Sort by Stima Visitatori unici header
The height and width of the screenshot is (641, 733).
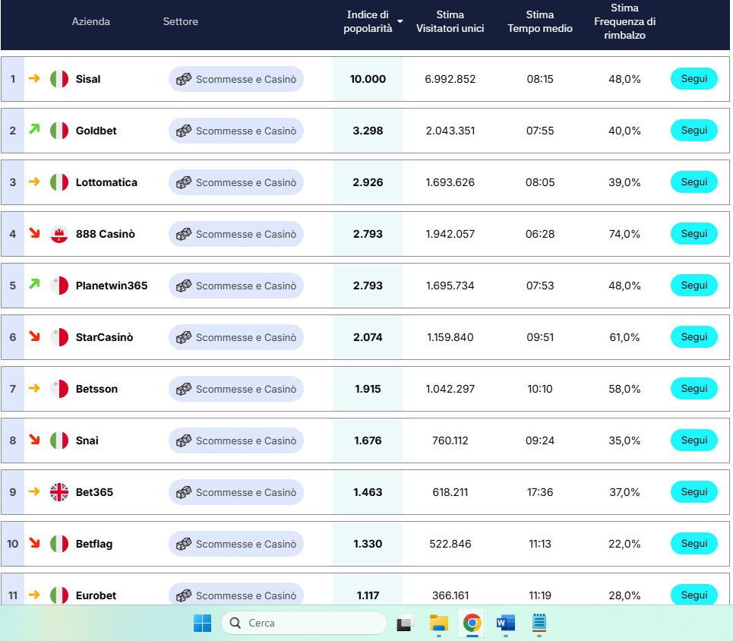[450, 21]
